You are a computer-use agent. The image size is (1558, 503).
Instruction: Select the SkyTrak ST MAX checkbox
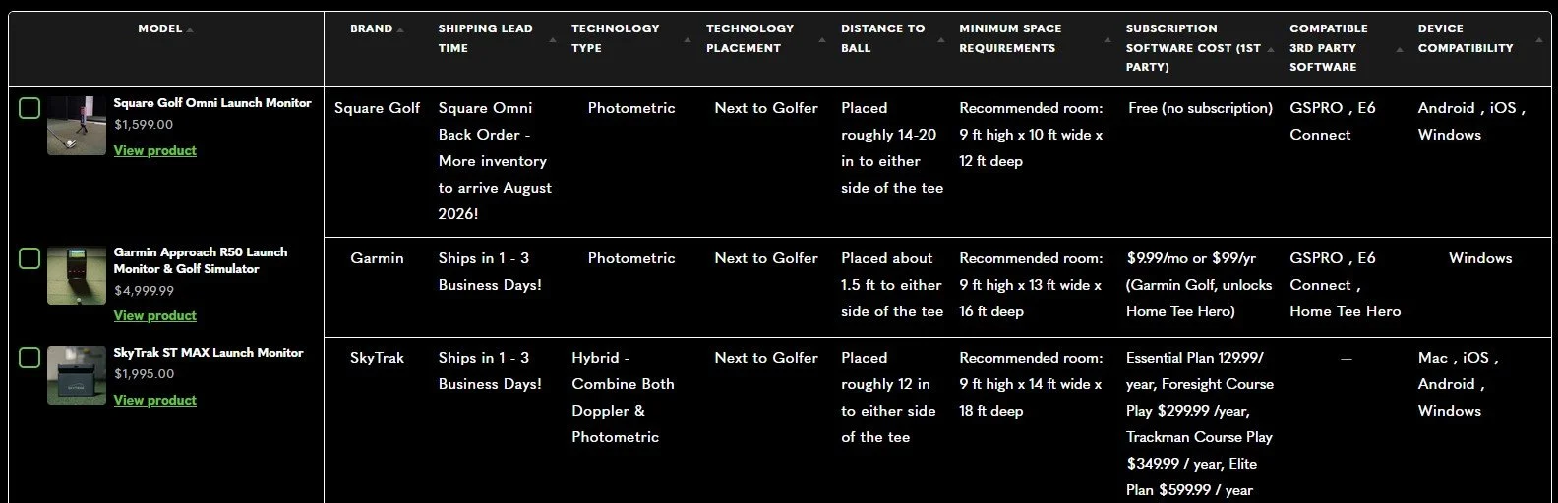(30, 358)
